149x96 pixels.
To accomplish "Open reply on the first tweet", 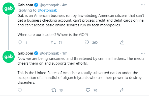I will (20, 42).
